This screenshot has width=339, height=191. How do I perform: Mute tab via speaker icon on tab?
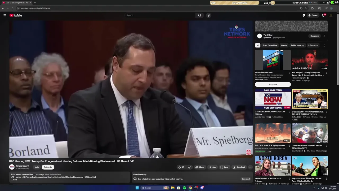click(x=27, y=3)
